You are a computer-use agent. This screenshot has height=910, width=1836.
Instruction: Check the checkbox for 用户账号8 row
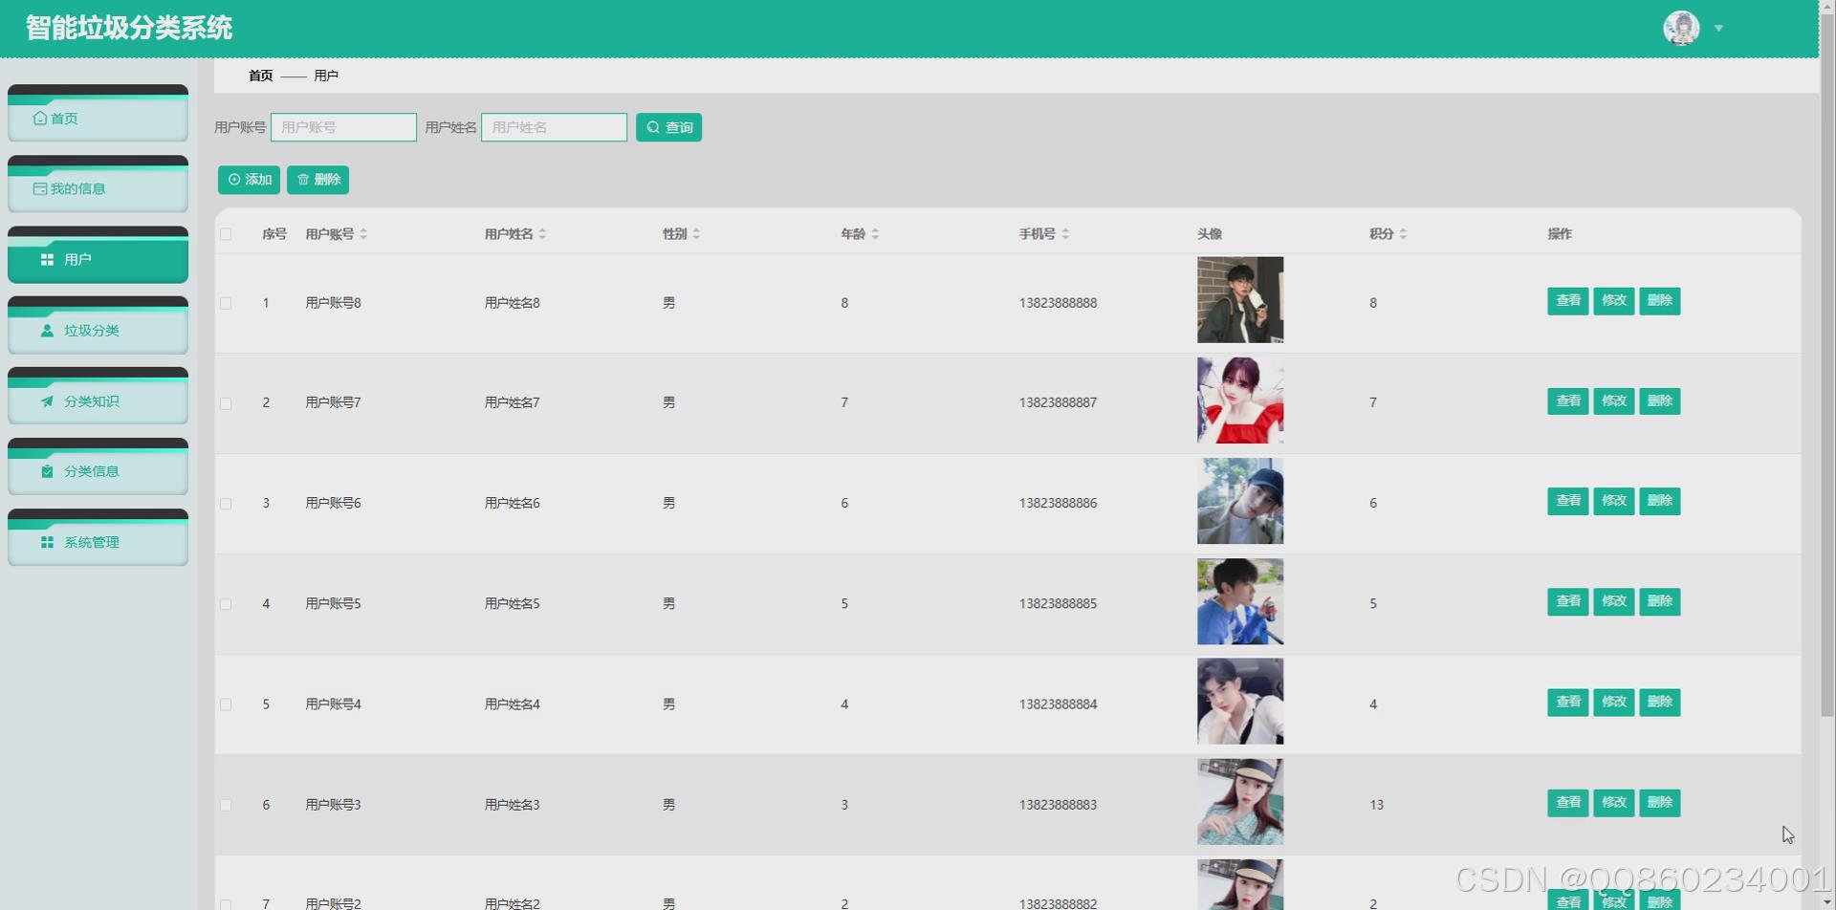(x=226, y=303)
